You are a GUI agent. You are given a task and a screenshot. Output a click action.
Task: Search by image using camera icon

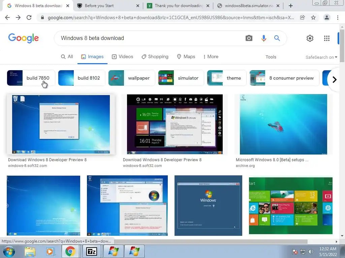249,38
